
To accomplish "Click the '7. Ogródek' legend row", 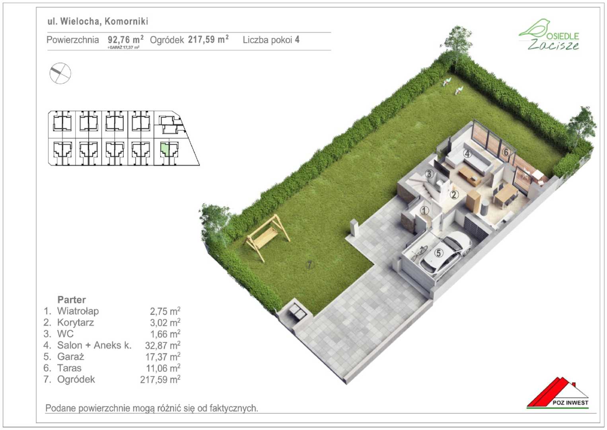I will pyautogui.click(x=112, y=379).
